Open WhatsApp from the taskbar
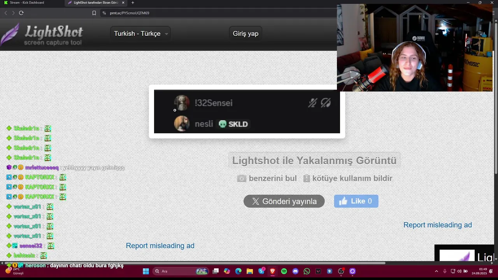This screenshot has height=280, width=498. pyautogui.click(x=307, y=271)
